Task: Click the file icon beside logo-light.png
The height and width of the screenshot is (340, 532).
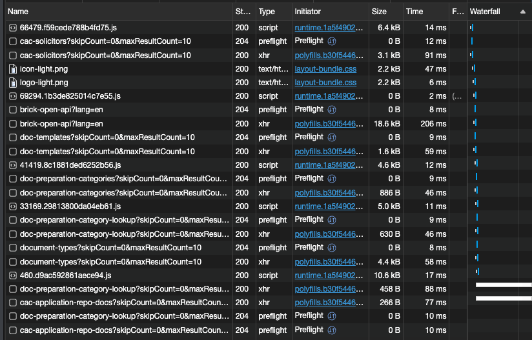Action: click(x=12, y=83)
